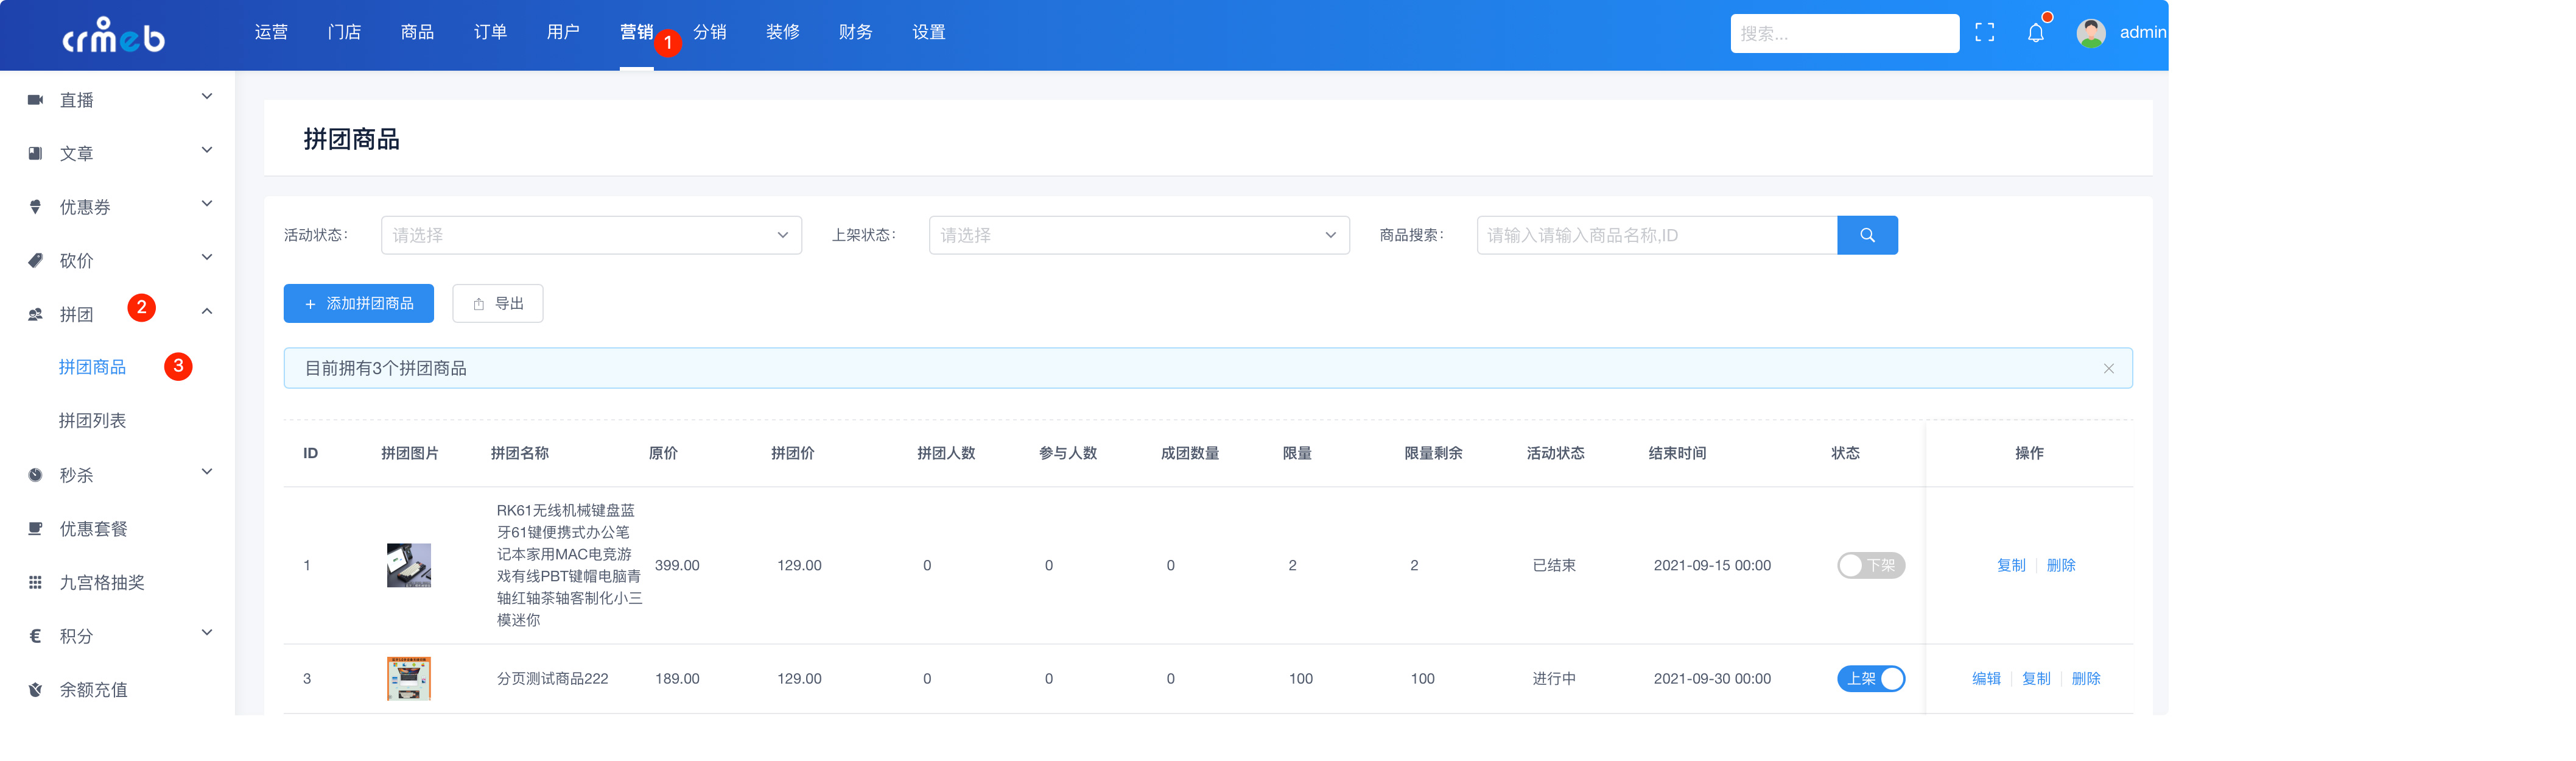Open 余额充值 in the sidebar

pos(93,689)
